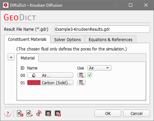The width and height of the screenshot is (154, 121).
Task: Open the help question mark icon
Action: [8, 113]
